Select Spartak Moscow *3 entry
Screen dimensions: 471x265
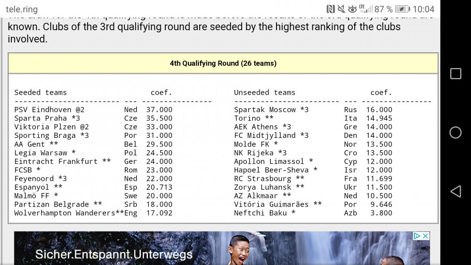(x=271, y=110)
